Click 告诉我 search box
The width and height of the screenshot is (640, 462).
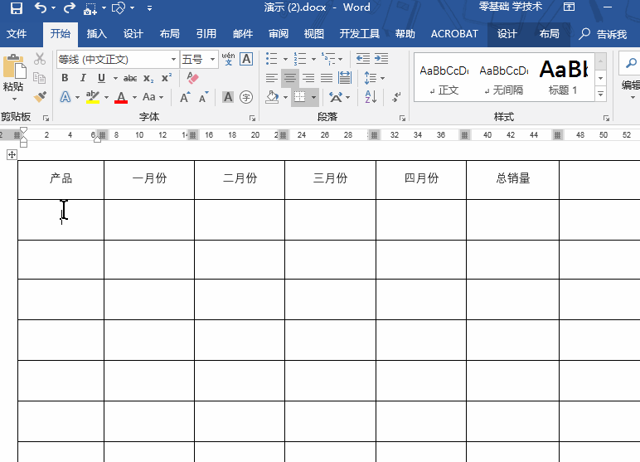pyautogui.click(x=604, y=34)
